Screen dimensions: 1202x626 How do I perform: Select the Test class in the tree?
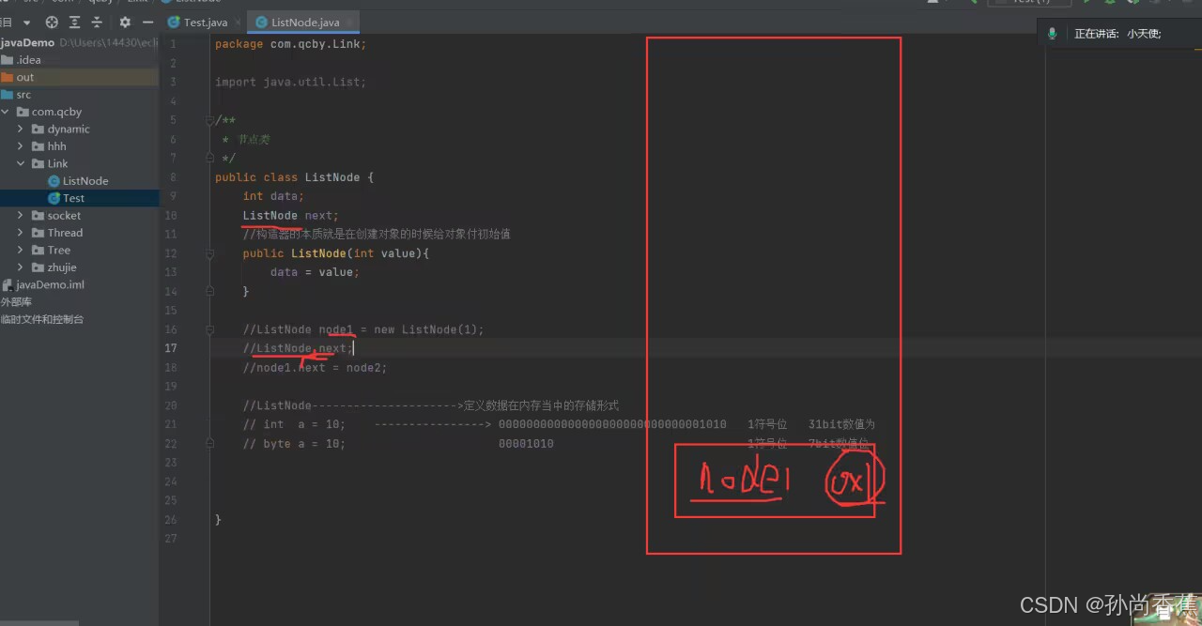click(x=74, y=198)
